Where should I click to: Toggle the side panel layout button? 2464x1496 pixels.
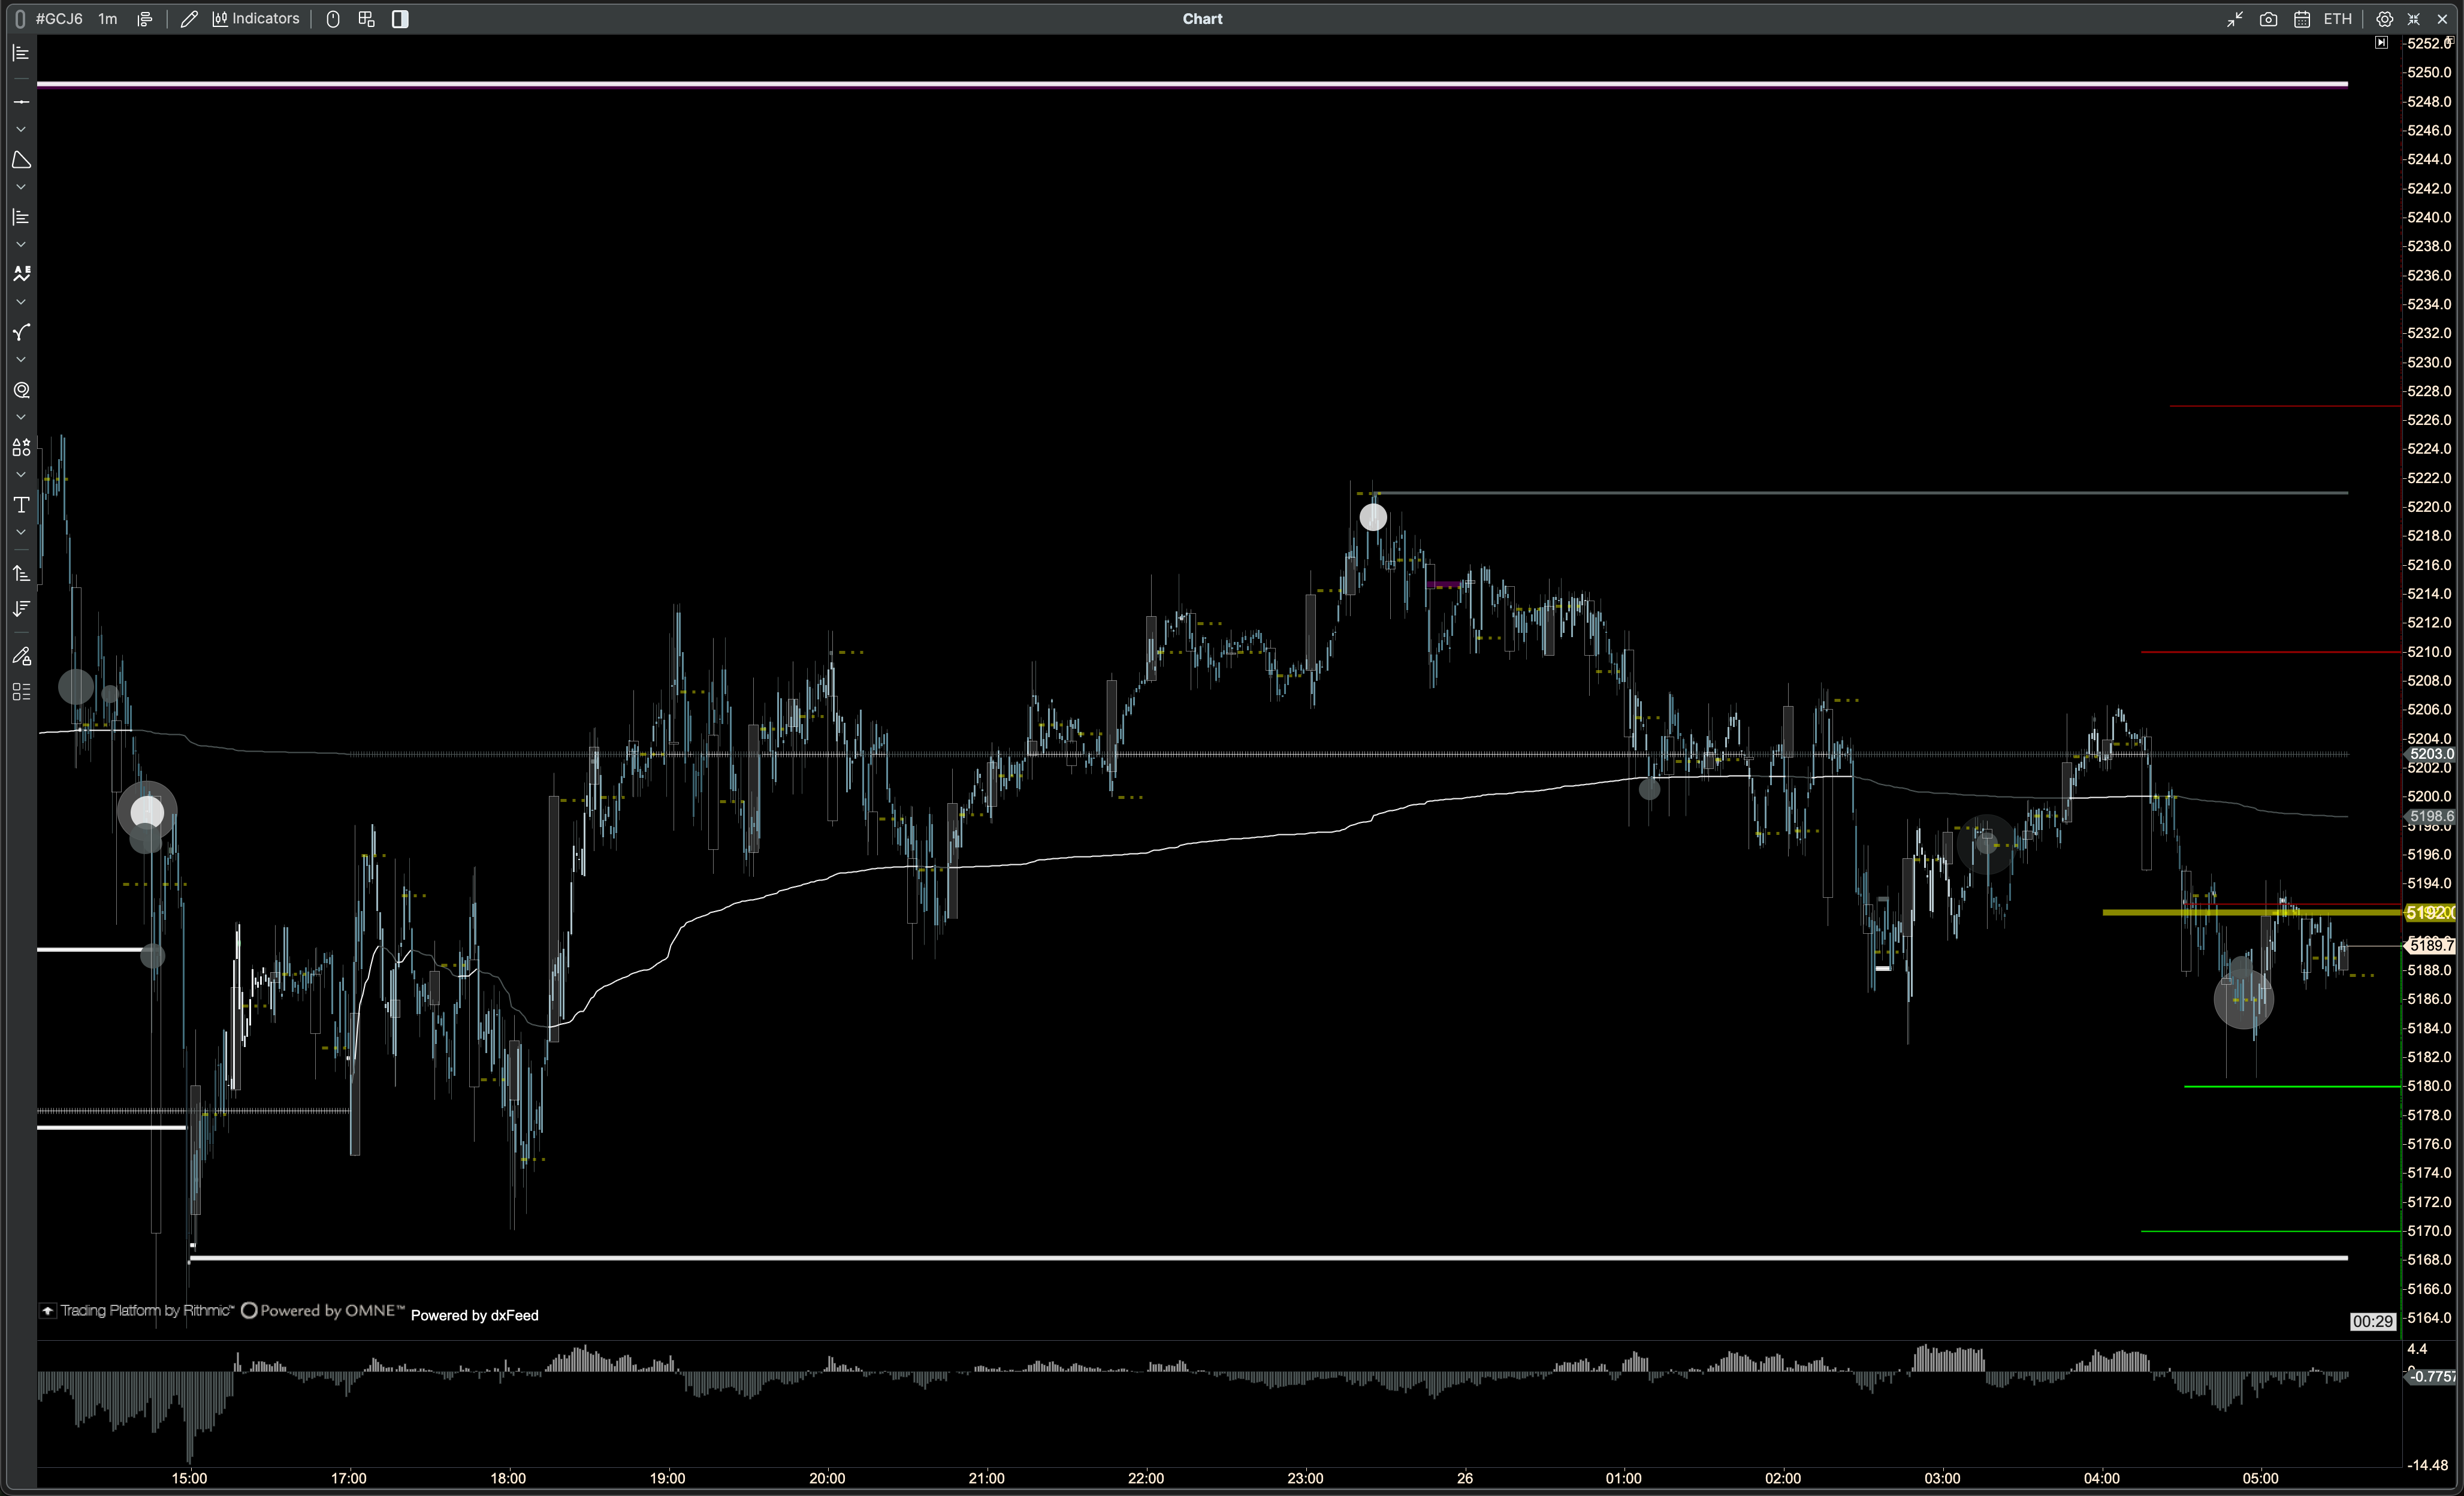[400, 19]
